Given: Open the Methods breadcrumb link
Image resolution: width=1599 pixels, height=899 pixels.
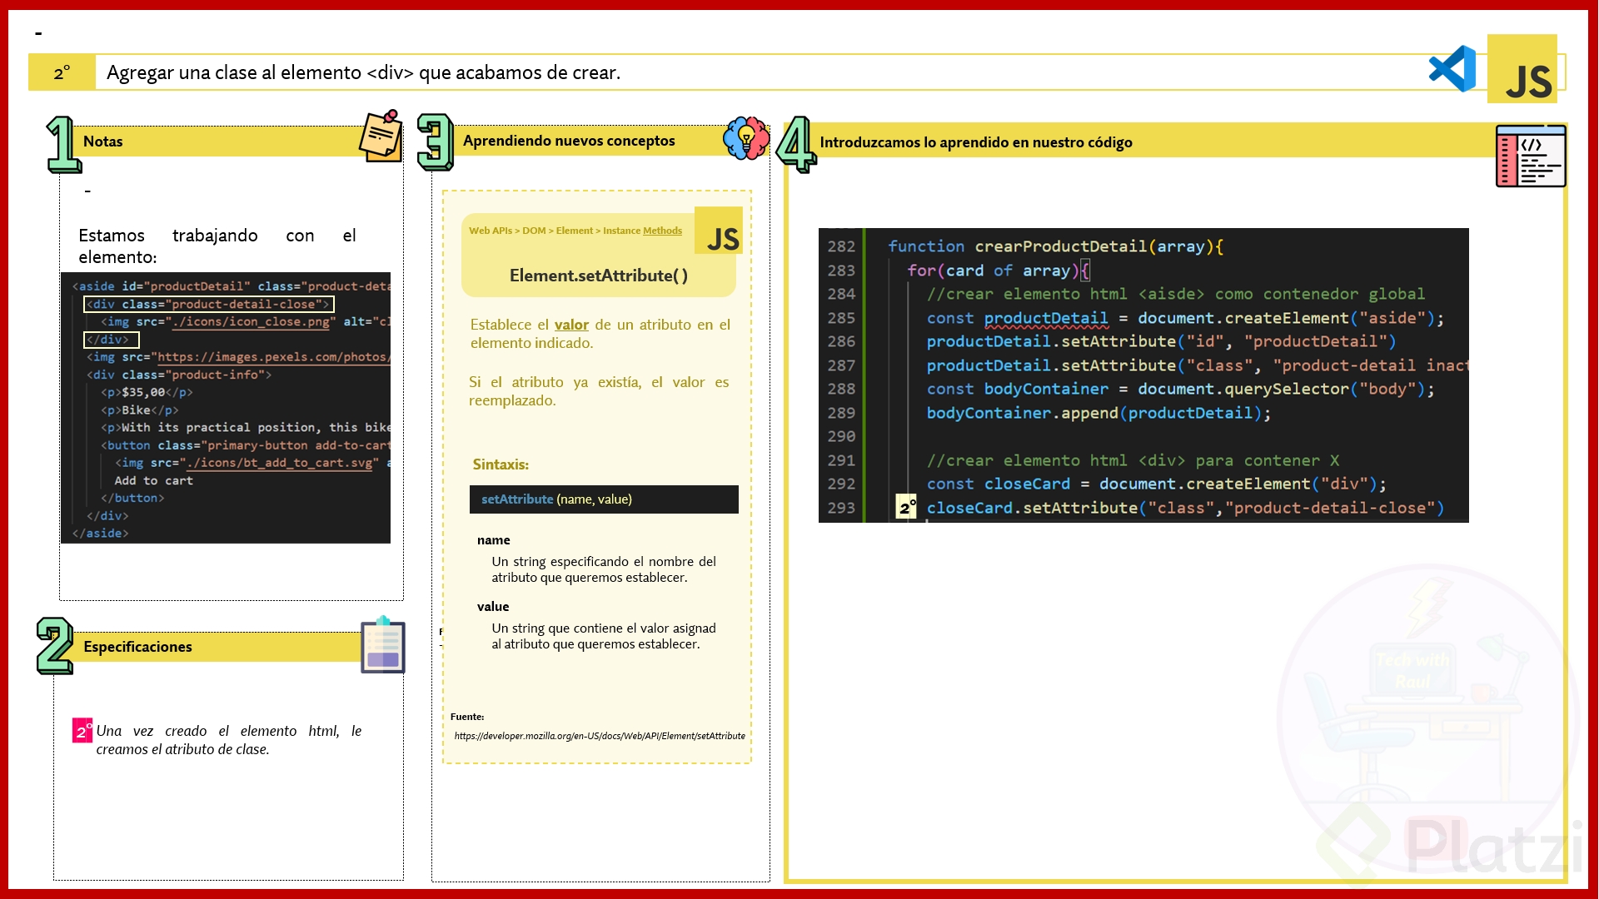Looking at the screenshot, I should (x=662, y=231).
